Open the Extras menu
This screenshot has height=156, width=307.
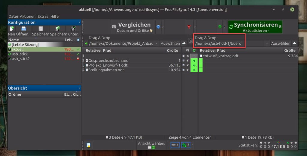click(43, 16)
